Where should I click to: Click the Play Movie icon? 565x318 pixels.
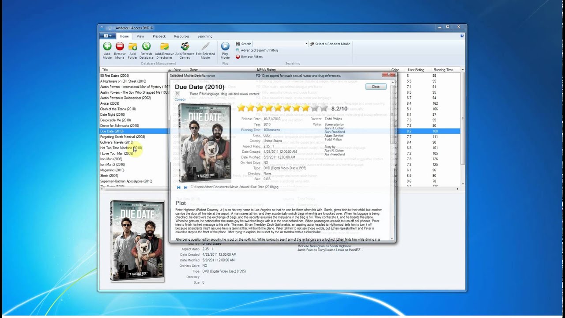click(225, 46)
